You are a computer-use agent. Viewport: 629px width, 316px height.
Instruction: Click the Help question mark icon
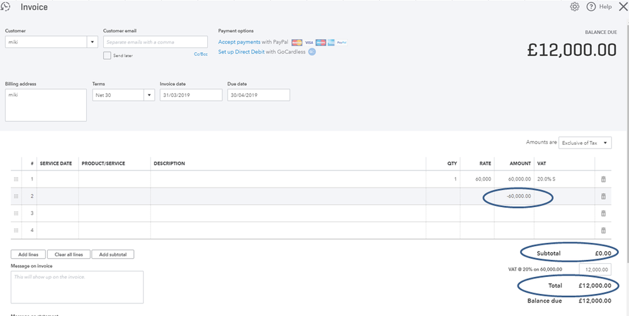click(591, 7)
